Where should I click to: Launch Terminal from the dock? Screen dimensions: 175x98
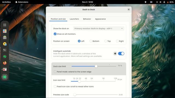click(x=5, y=50)
